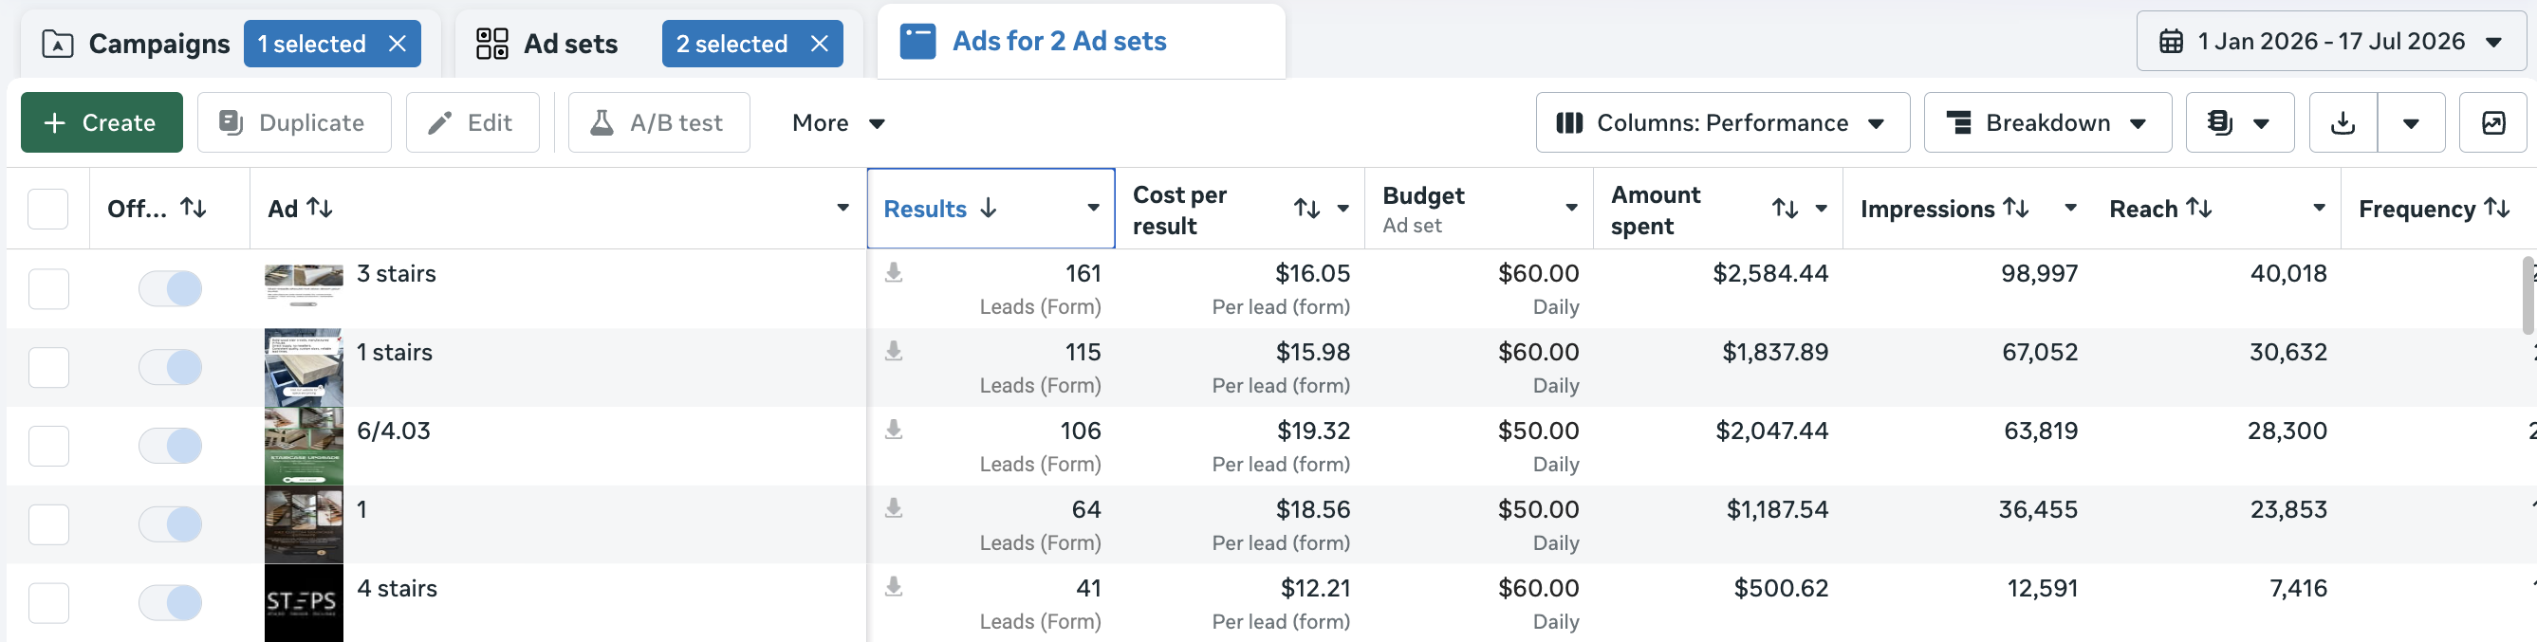This screenshot has width=2537, height=642.
Task: Click the $2,584.44 amount spent cell
Action: click(1769, 273)
